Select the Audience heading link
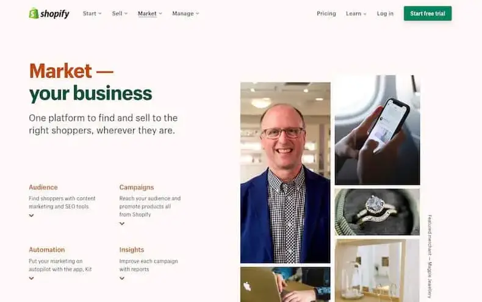Screen dimensions: 482x302 [x=43, y=187]
